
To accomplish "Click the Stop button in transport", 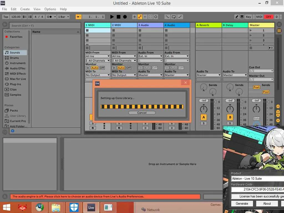I will click(x=118, y=17).
